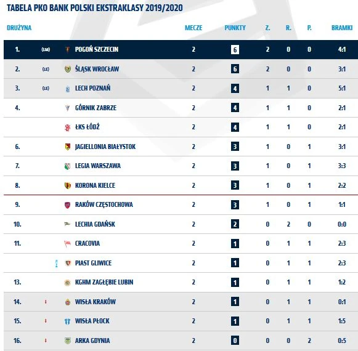Sort table by the PUNKTY column header

click(235, 28)
